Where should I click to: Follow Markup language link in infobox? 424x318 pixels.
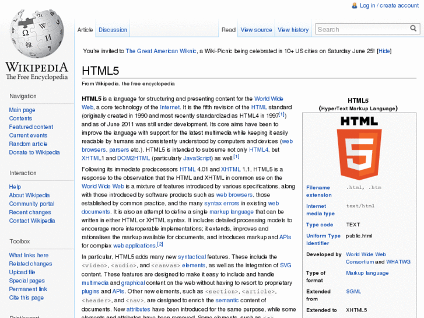tap(367, 273)
